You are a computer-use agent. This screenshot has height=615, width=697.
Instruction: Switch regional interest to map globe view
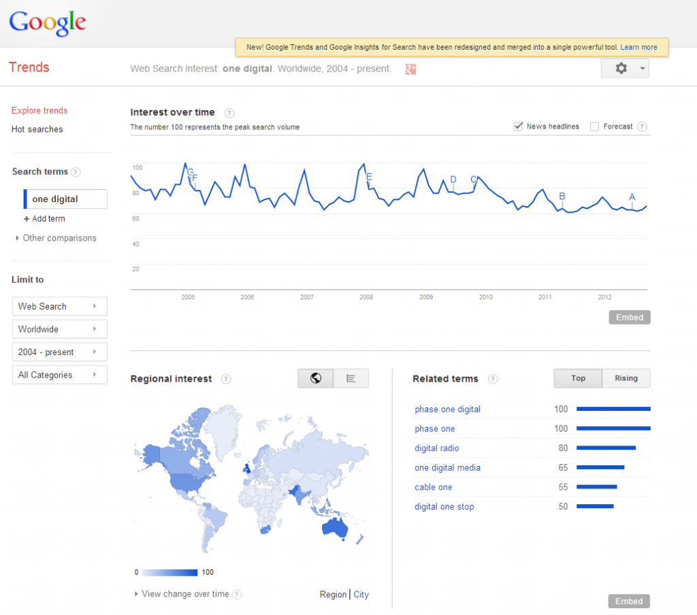(x=316, y=378)
